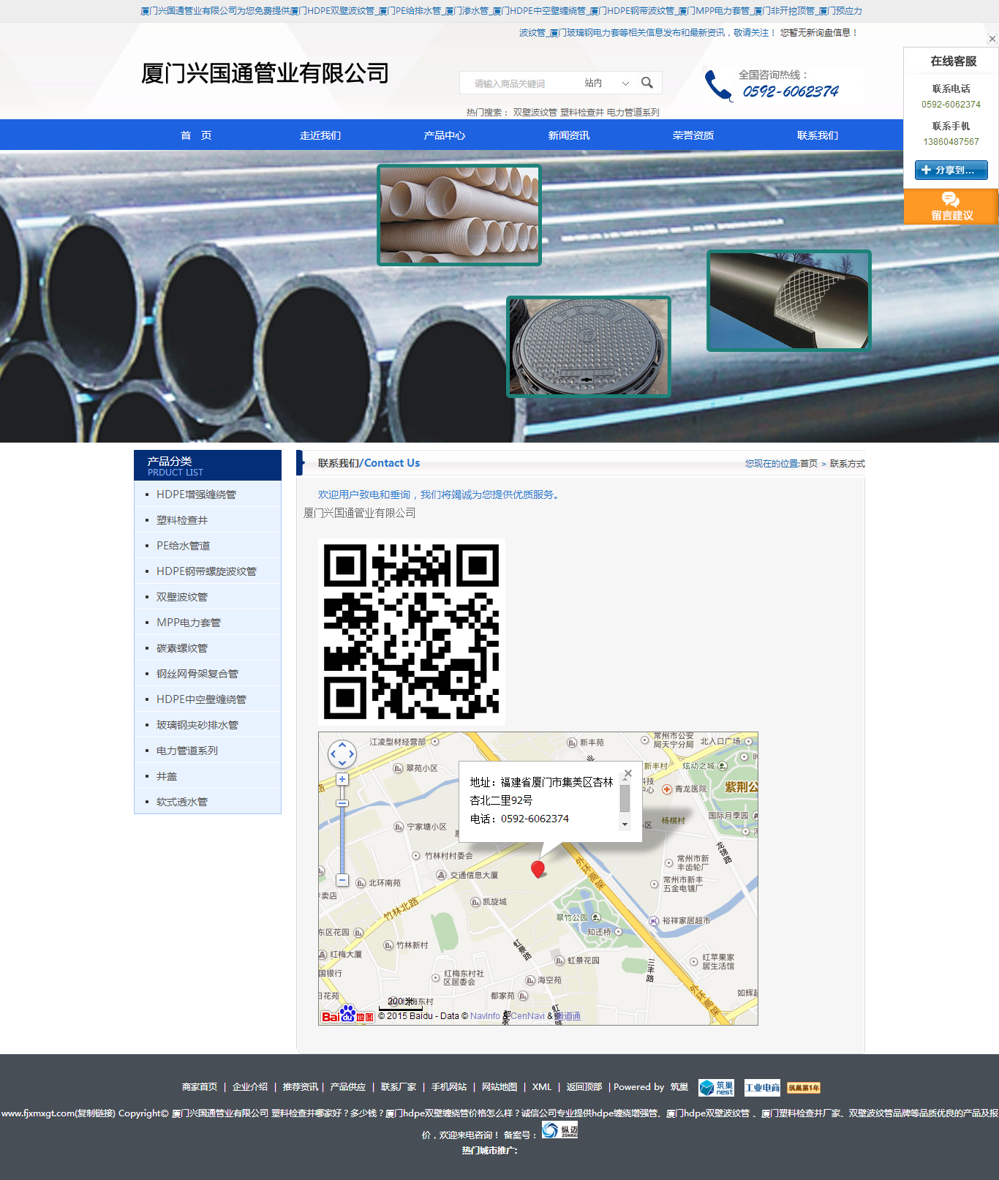
Task: Open the 首页 navigation tab
Action: click(196, 135)
